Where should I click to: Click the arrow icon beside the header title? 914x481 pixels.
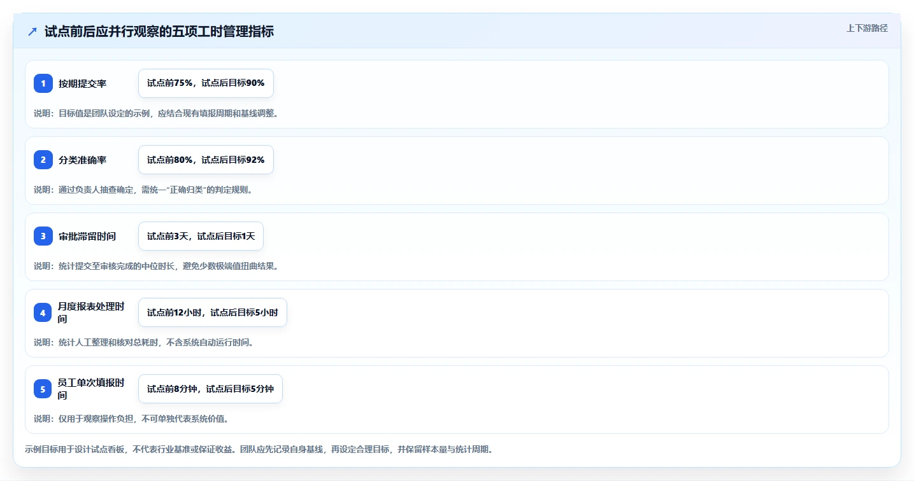pos(32,32)
